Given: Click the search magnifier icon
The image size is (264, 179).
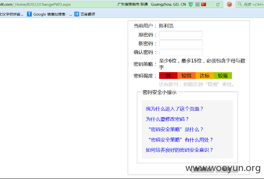Looking at the screenshot, I should (x=240, y=4).
